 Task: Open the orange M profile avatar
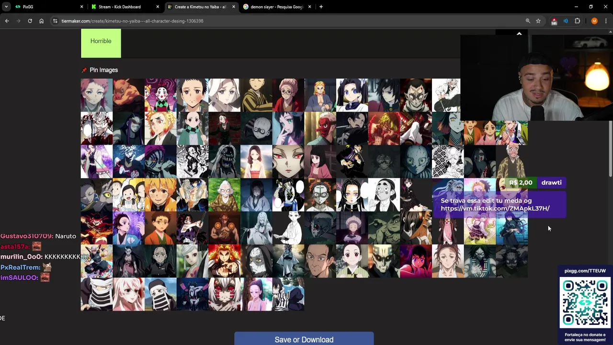tap(594, 21)
